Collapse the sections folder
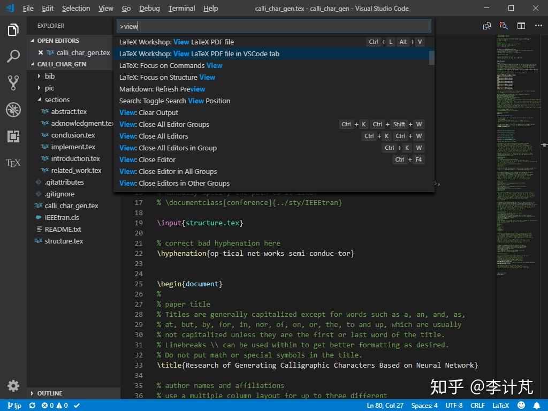Screen dimensions: 548x411 57,100
